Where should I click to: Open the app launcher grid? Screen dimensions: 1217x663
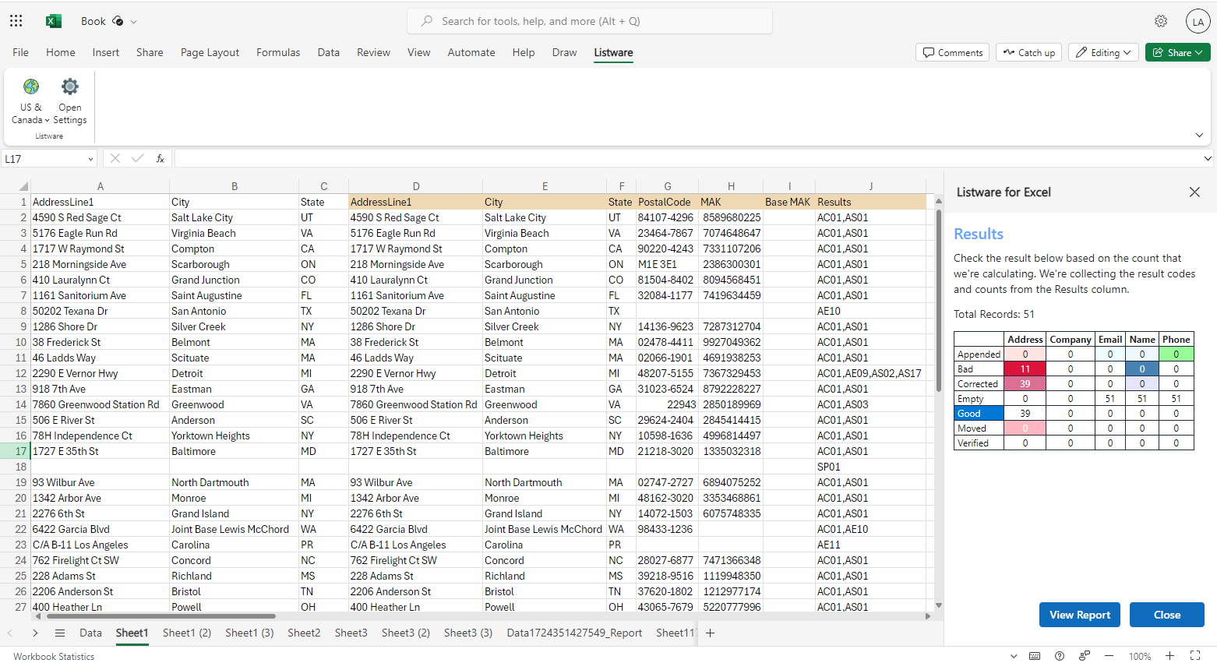coord(16,21)
